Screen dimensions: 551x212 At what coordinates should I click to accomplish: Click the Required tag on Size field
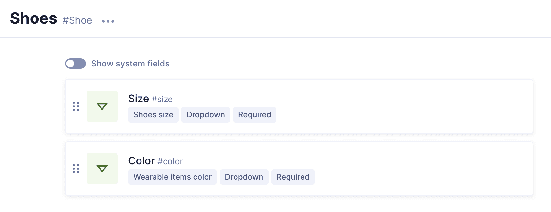(254, 115)
